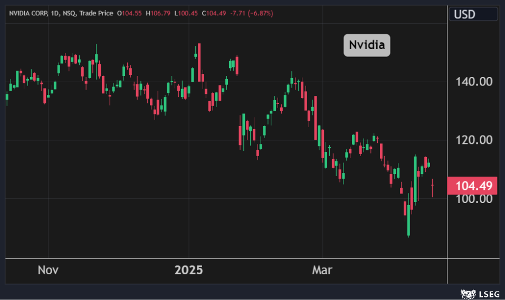Click the Mar date axis label
The width and height of the screenshot is (505, 300).
(322, 270)
